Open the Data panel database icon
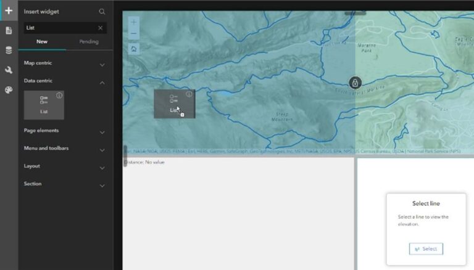This screenshot has width=474, height=270. (x=9, y=50)
